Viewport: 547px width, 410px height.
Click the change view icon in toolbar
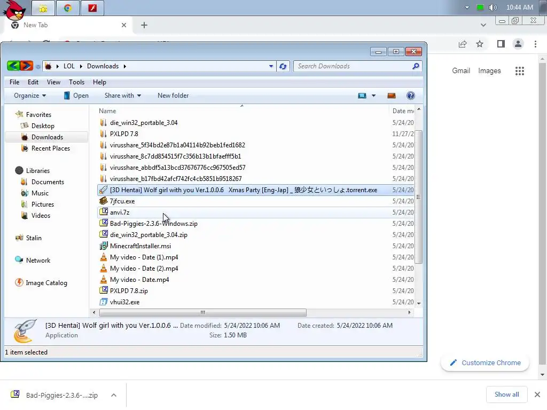click(x=362, y=96)
